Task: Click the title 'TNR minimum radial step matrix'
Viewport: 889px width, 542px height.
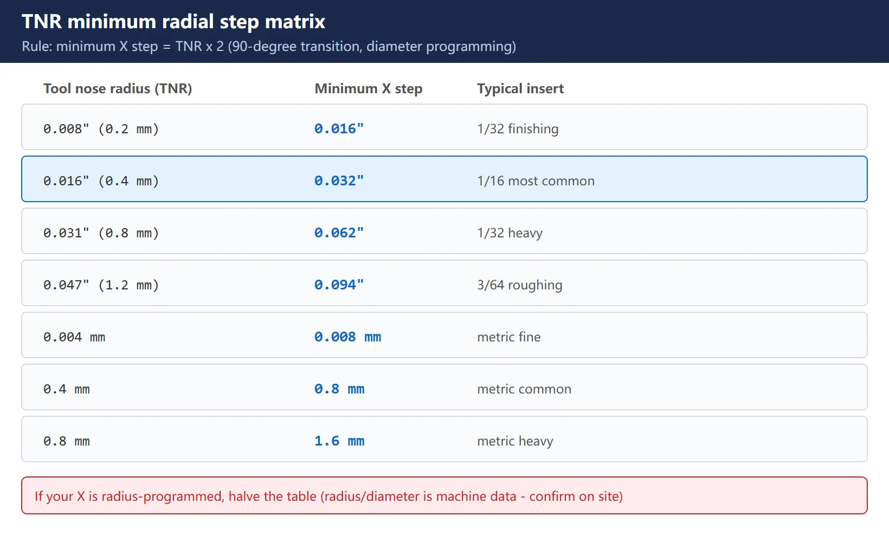Action: [173, 22]
